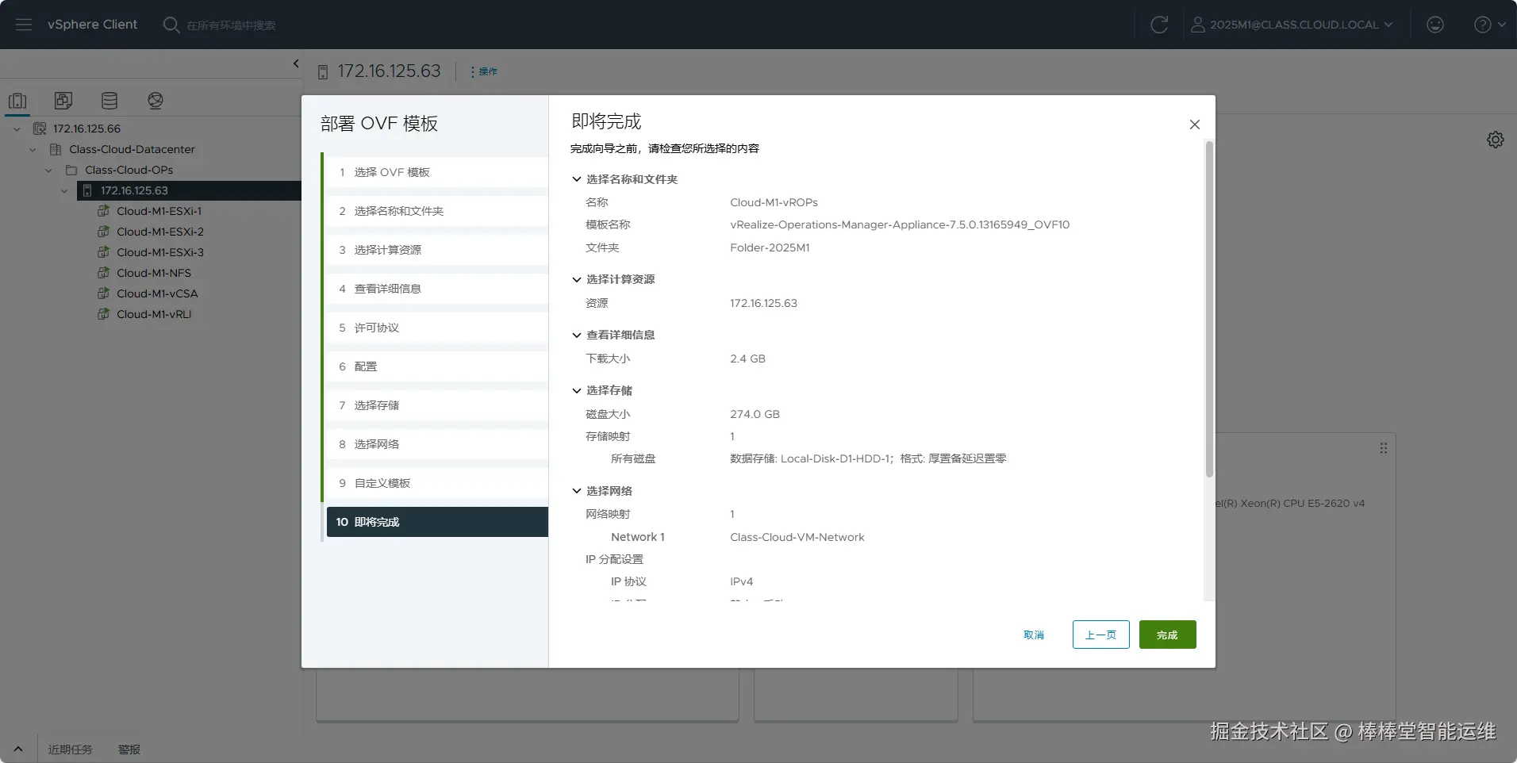The height and width of the screenshot is (763, 1517).
Task: Click the Class-Cloud-Datacenter datacenter icon
Action: click(x=56, y=149)
